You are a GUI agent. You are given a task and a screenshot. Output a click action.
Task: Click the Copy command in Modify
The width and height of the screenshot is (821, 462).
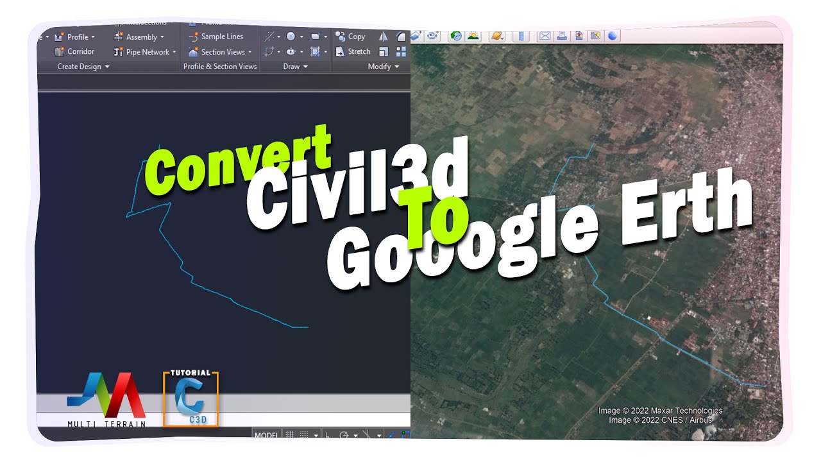click(350, 37)
